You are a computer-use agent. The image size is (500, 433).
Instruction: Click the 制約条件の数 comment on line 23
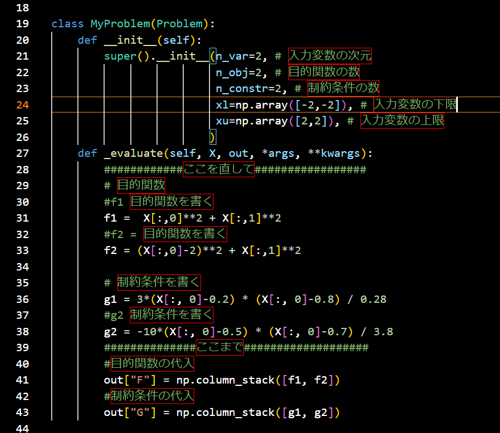coord(343,88)
